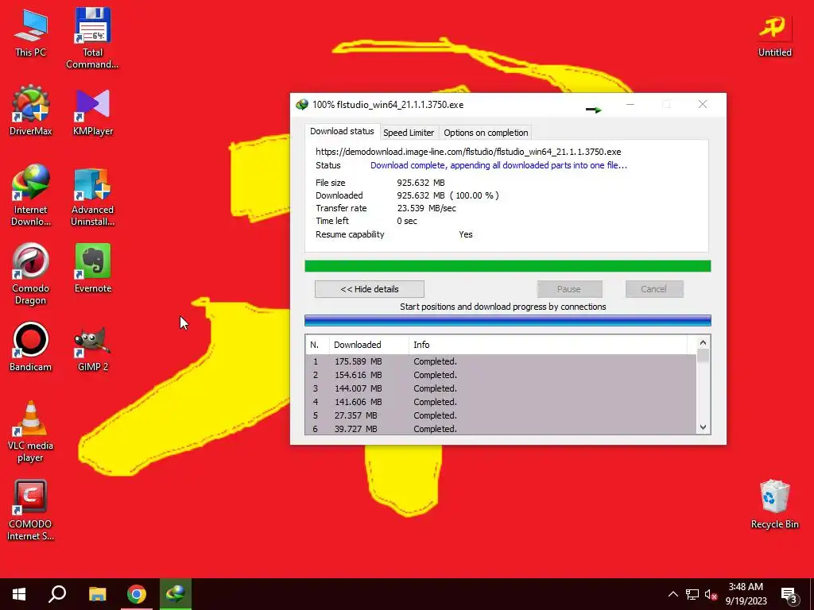
Task: Click the Downloaded column header
Action: pyautogui.click(x=369, y=345)
